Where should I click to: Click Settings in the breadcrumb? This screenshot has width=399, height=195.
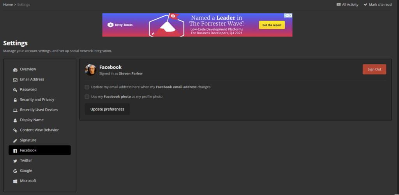23,5
